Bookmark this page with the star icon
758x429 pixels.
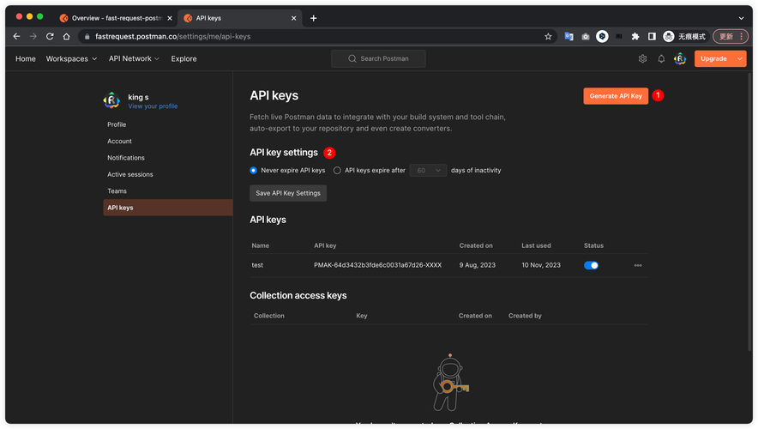[548, 37]
